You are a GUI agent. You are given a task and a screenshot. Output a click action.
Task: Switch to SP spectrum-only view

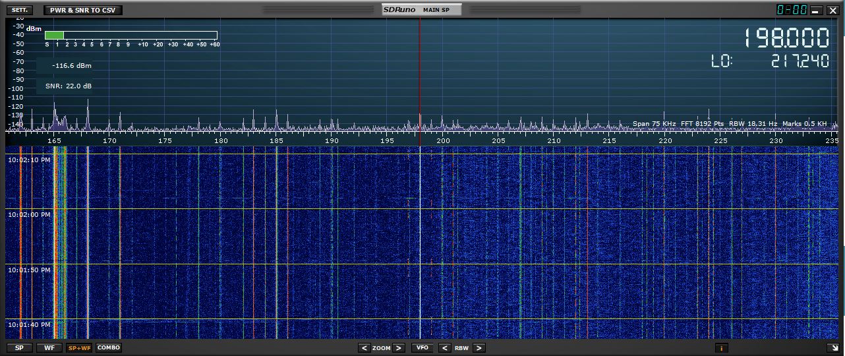(19, 347)
